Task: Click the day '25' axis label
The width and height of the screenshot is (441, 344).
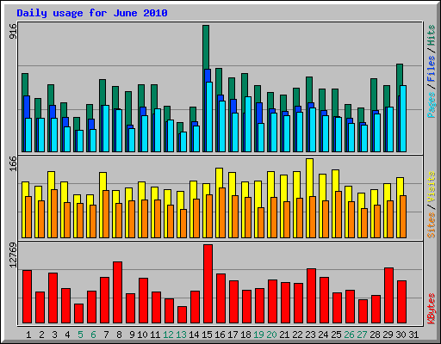Action: 336,335
